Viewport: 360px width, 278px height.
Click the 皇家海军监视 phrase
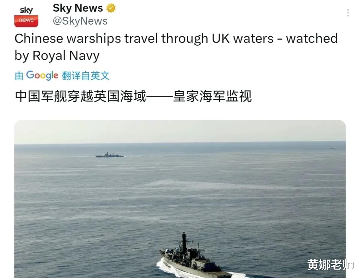(212, 96)
